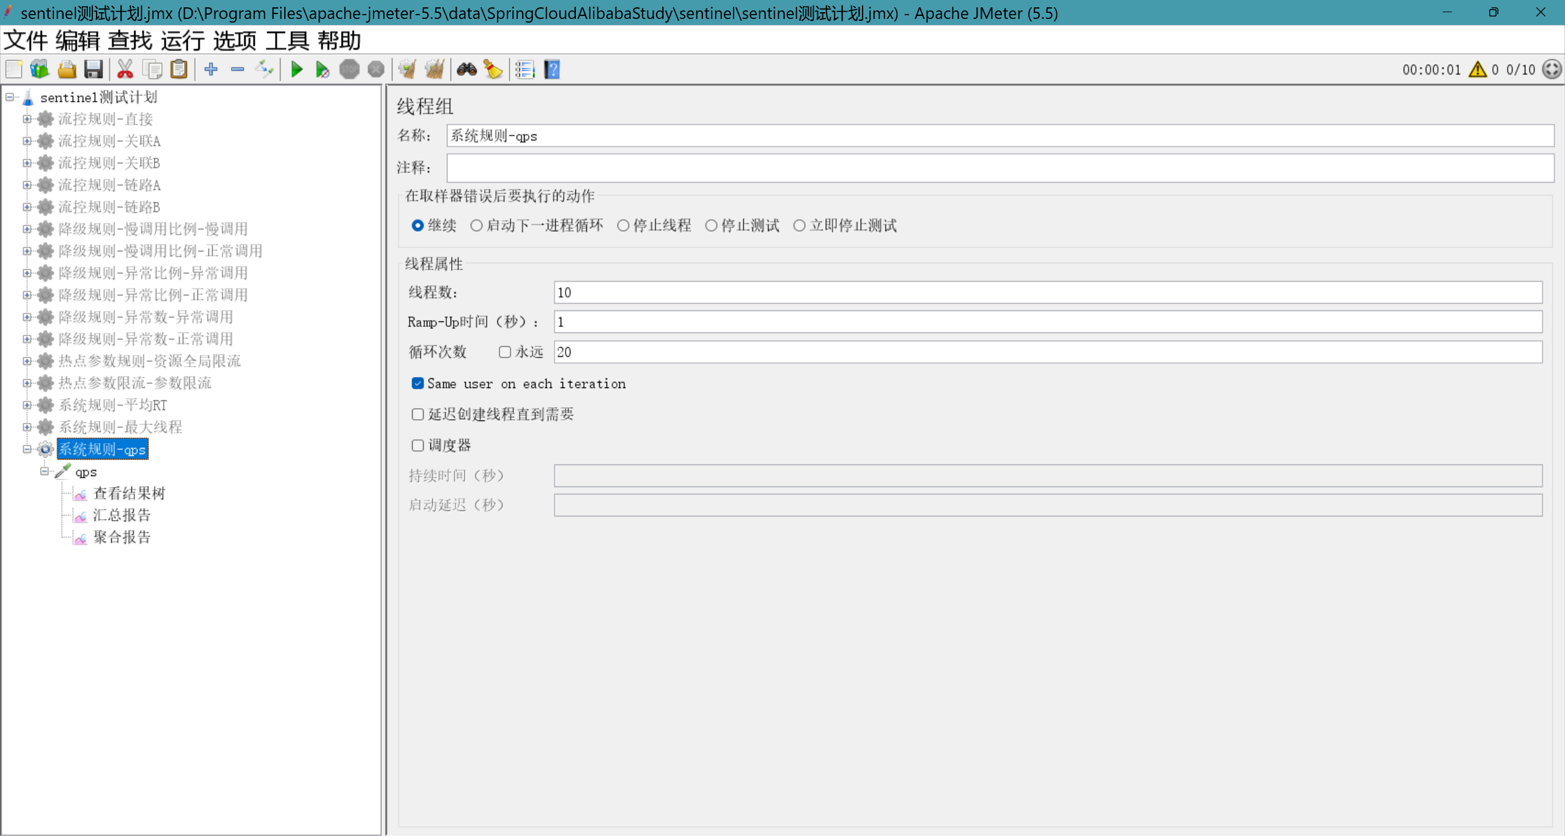This screenshot has width=1565, height=836.
Task: Click the binoculars Search icon
Action: 466,70
